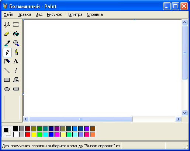Image resolution: width=190 pixels, height=151 pixels.
Task: Select the Pencil tool
Action: point(7,52)
